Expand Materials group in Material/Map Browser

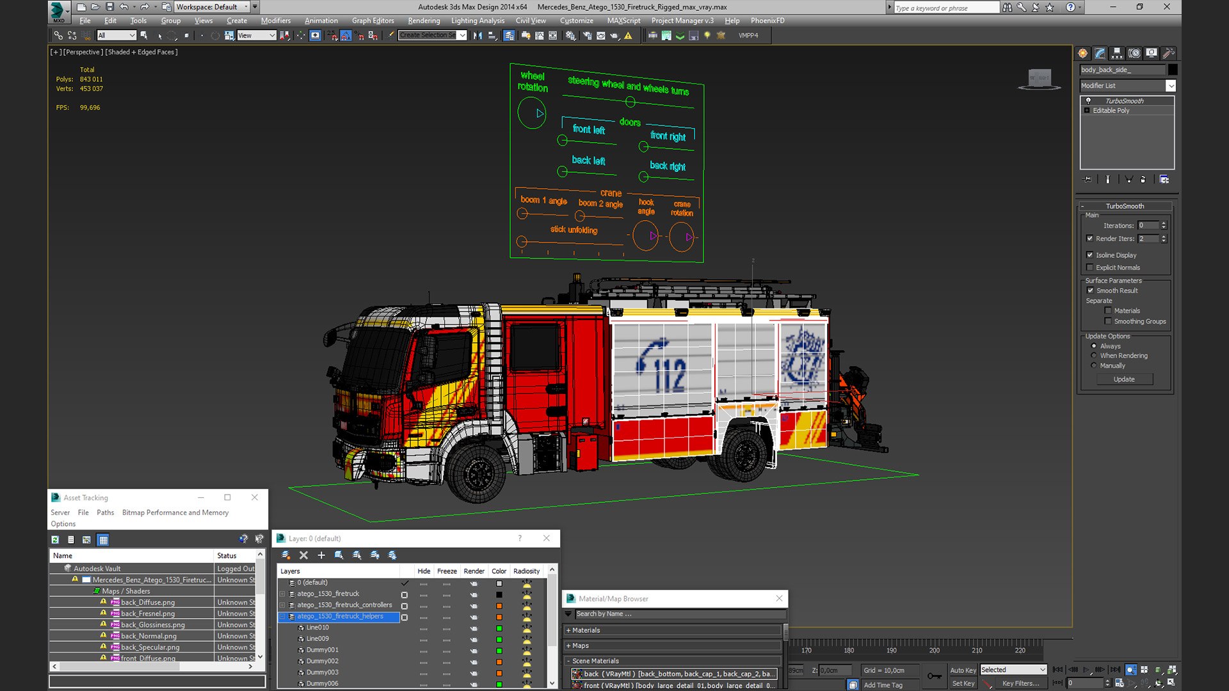pyautogui.click(x=568, y=630)
